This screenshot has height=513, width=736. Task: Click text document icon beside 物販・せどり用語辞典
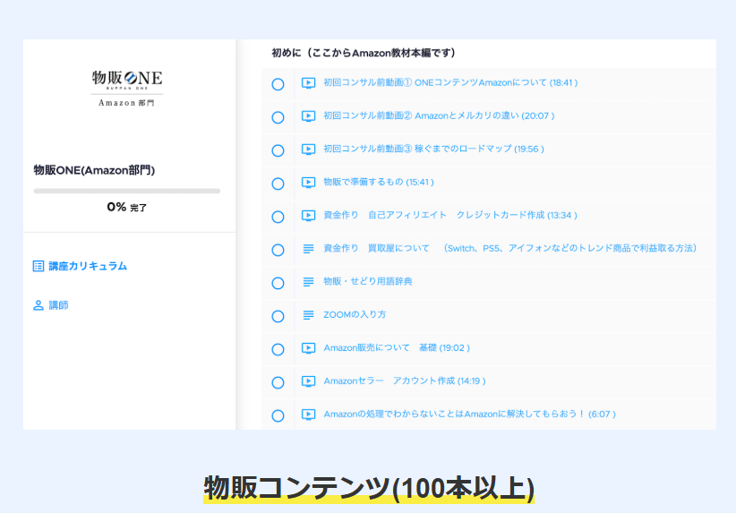[308, 282]
